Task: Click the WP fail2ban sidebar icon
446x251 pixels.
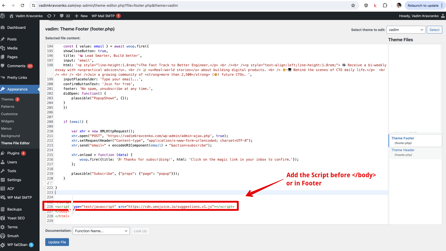Action: (3, 245)
